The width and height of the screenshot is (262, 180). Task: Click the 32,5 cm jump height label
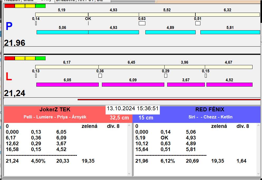click(x=119, y=118)
